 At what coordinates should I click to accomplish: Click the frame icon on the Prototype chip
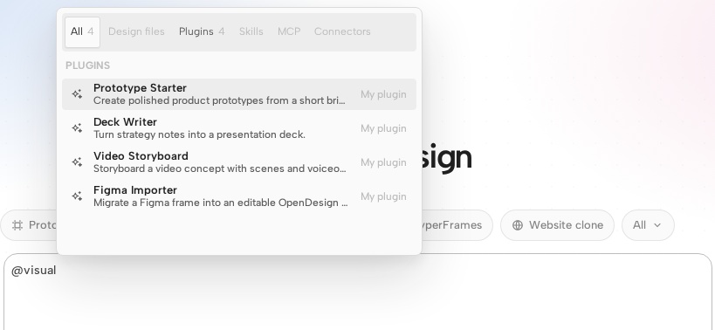click(17, 225)
